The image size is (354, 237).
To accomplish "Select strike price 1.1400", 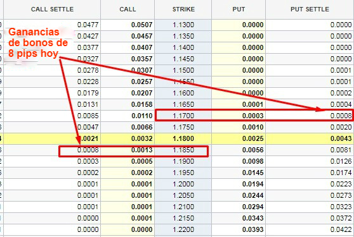I will [183, 47].
